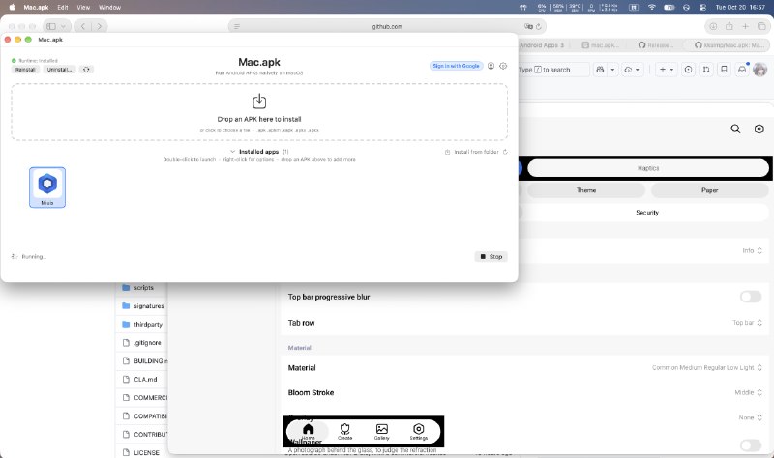The image size is (774, 458).
Task: Click the Sign in with Google button
Action: tap(456, 66)
